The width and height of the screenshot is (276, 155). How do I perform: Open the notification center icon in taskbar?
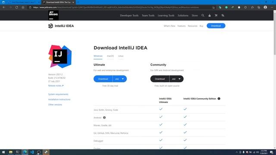[x=272, y=152]
